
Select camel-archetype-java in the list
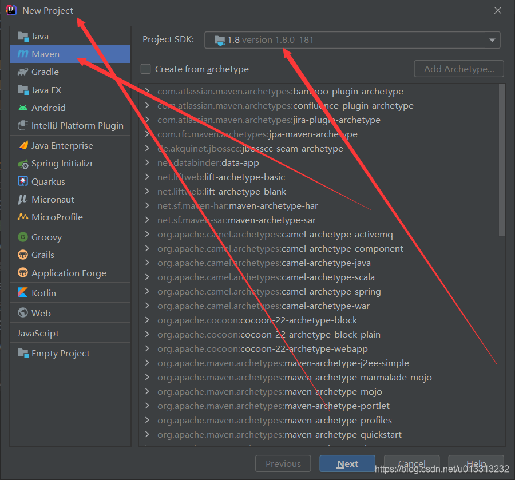(264, 263)
